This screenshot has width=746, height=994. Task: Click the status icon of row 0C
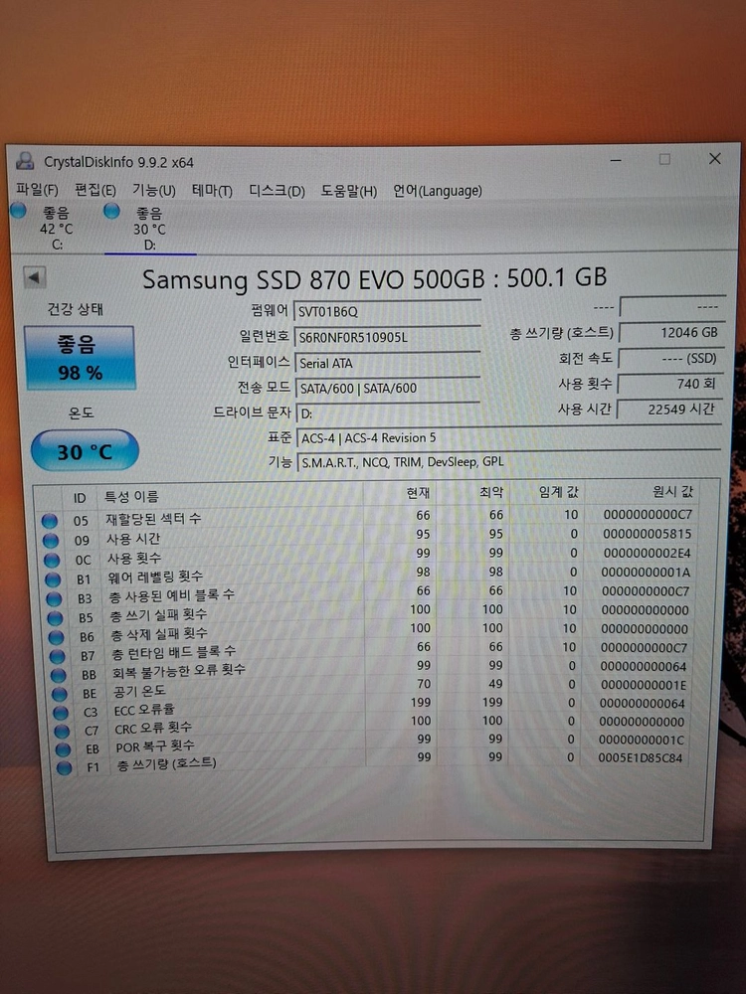(x=52, y=561)
